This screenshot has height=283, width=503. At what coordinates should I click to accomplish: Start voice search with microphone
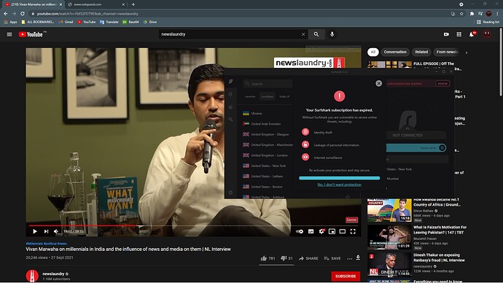point(332,34)
